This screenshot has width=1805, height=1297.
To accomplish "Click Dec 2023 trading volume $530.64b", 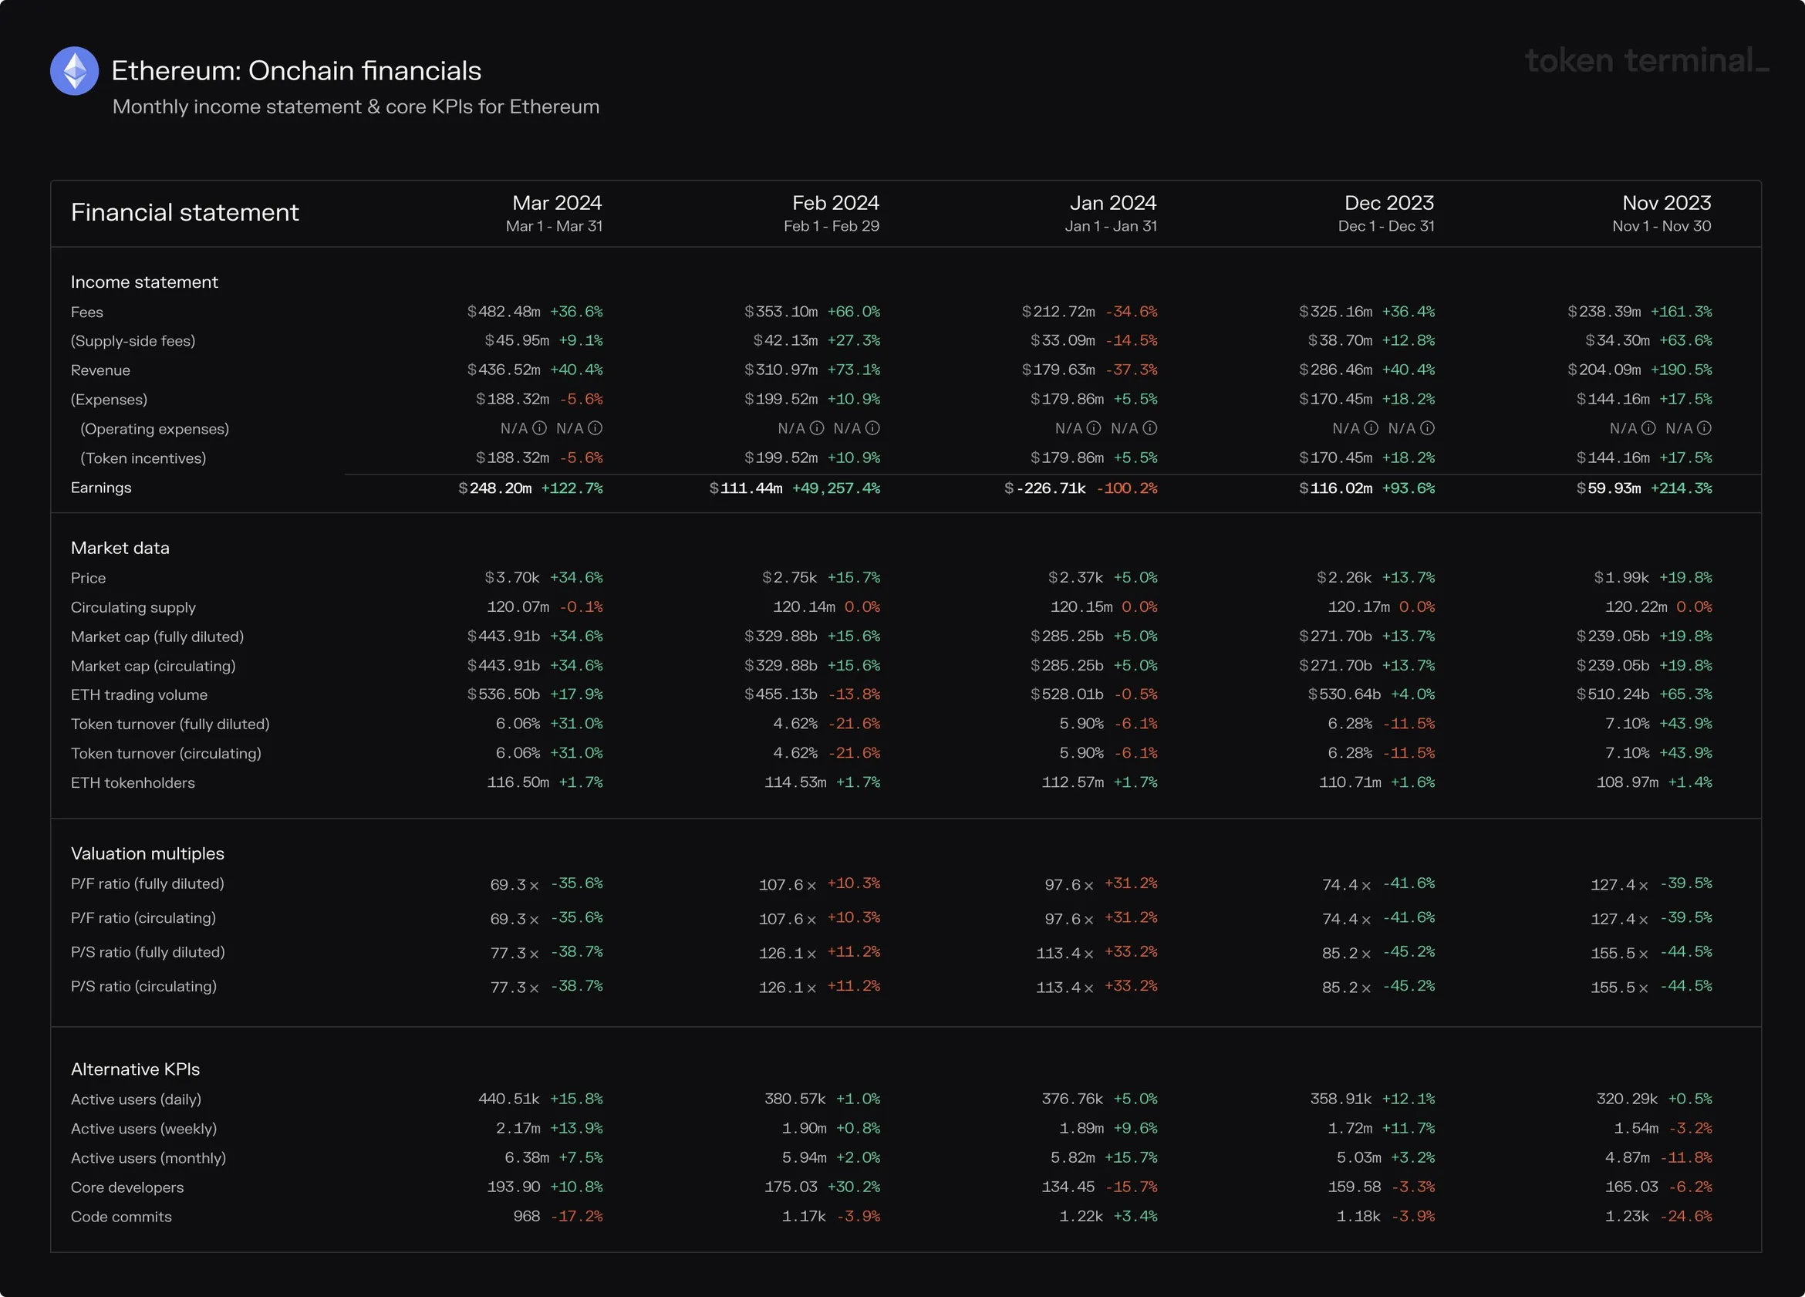I will [x=1344, y=694].
